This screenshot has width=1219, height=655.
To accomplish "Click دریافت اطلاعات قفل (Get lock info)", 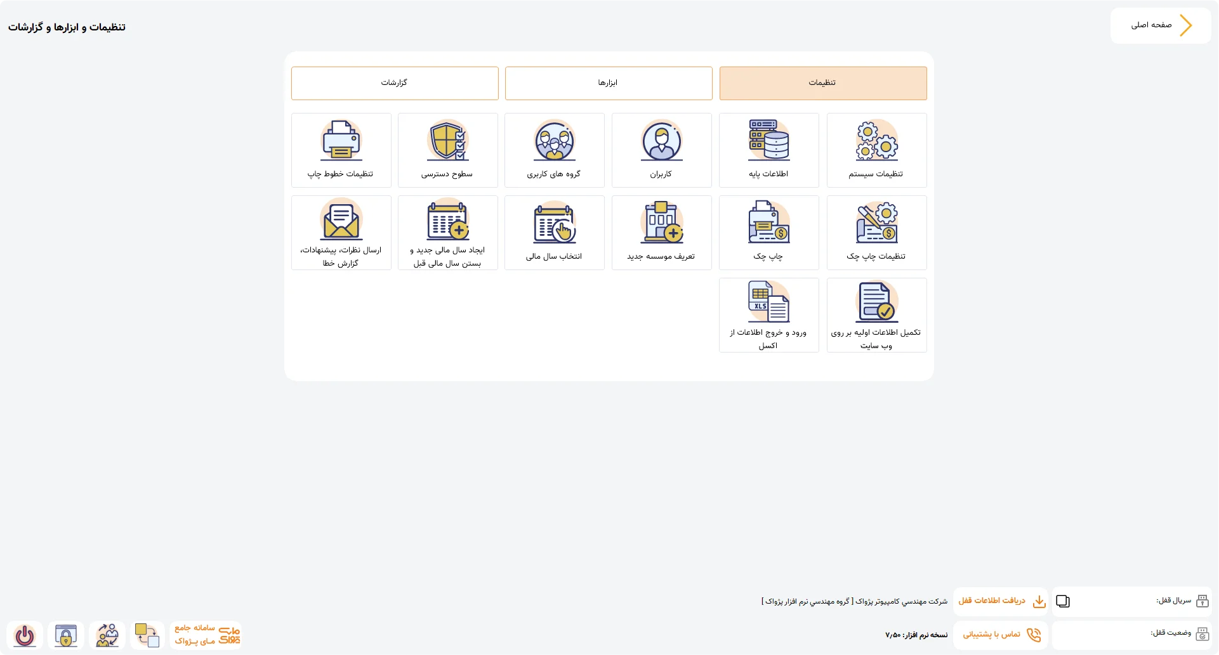I will pos(1001,601).
